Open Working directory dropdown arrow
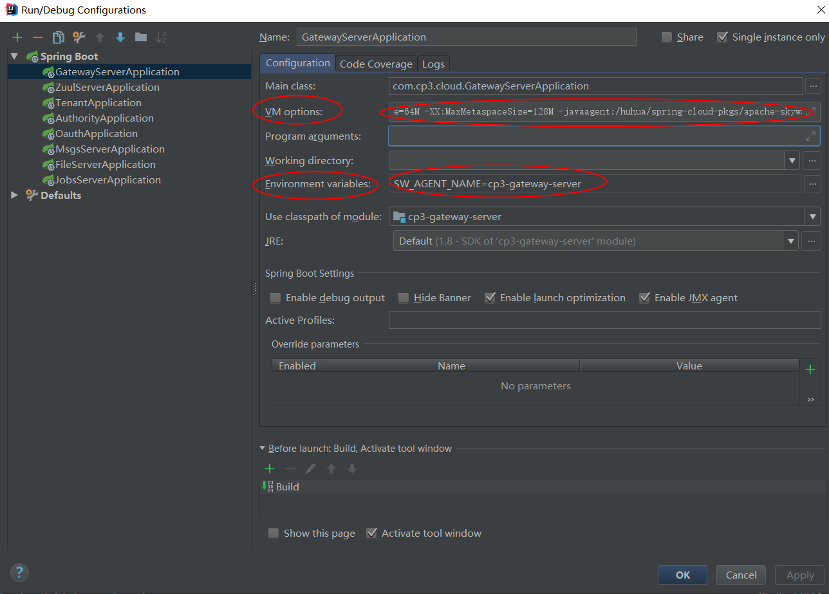This screenshot has width=829, height=594. pyautogui.click(x=792, y=160)
